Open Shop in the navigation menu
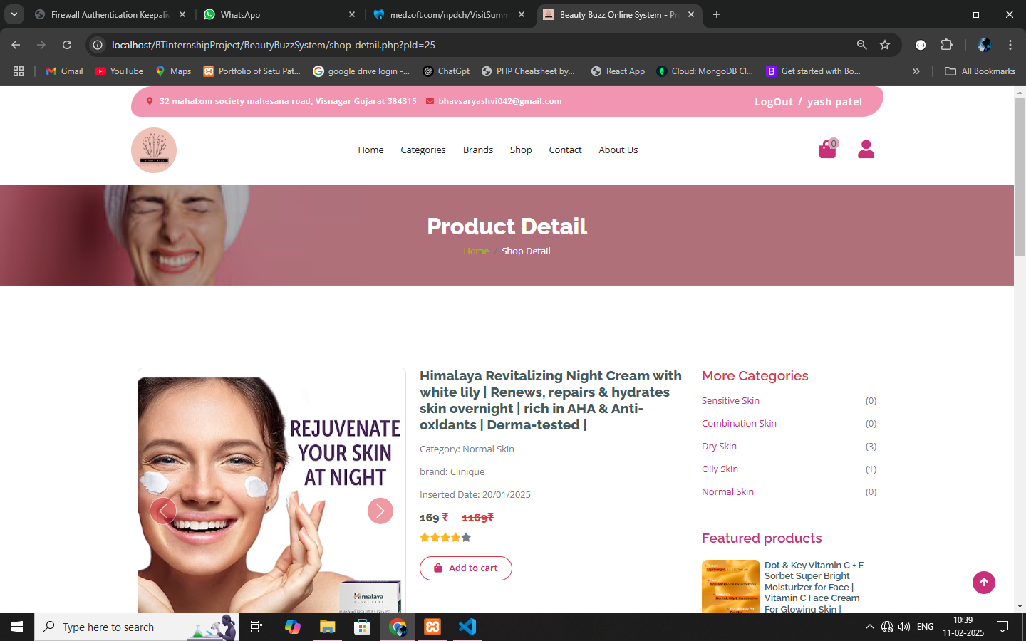1026x641 pixels. coord(521,150)
